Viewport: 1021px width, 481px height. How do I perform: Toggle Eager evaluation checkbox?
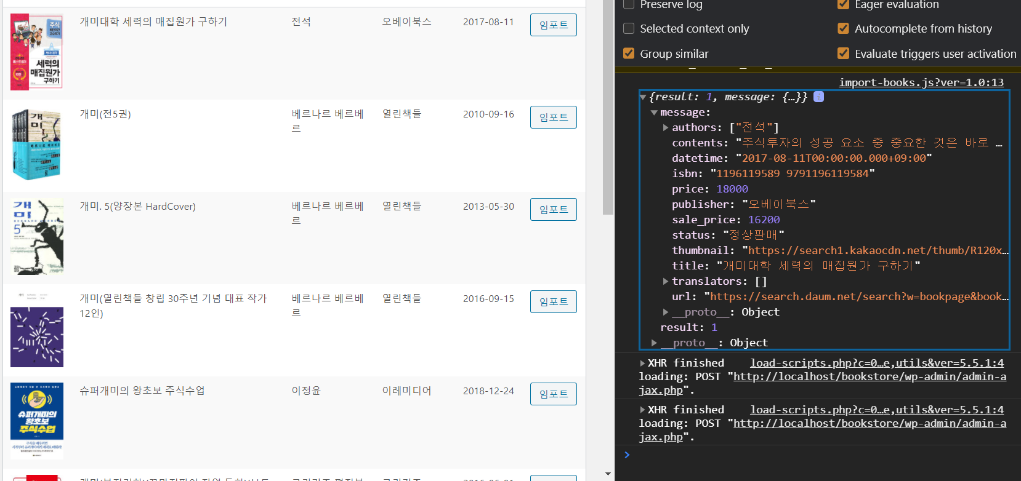tap(844, 4)
